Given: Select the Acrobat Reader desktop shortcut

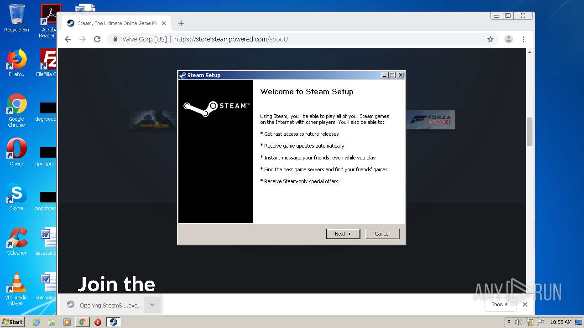Looking at the screenshot, I should click(48, 21).
